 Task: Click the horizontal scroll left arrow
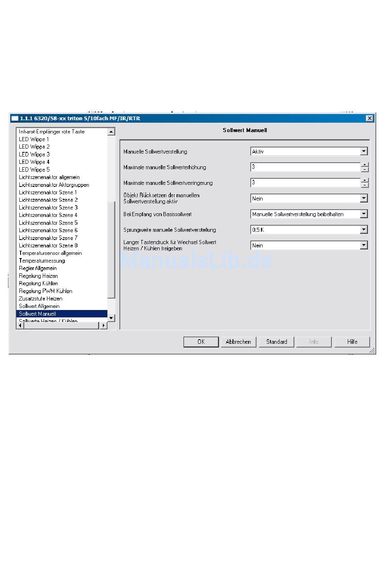[x=20, y=325]
